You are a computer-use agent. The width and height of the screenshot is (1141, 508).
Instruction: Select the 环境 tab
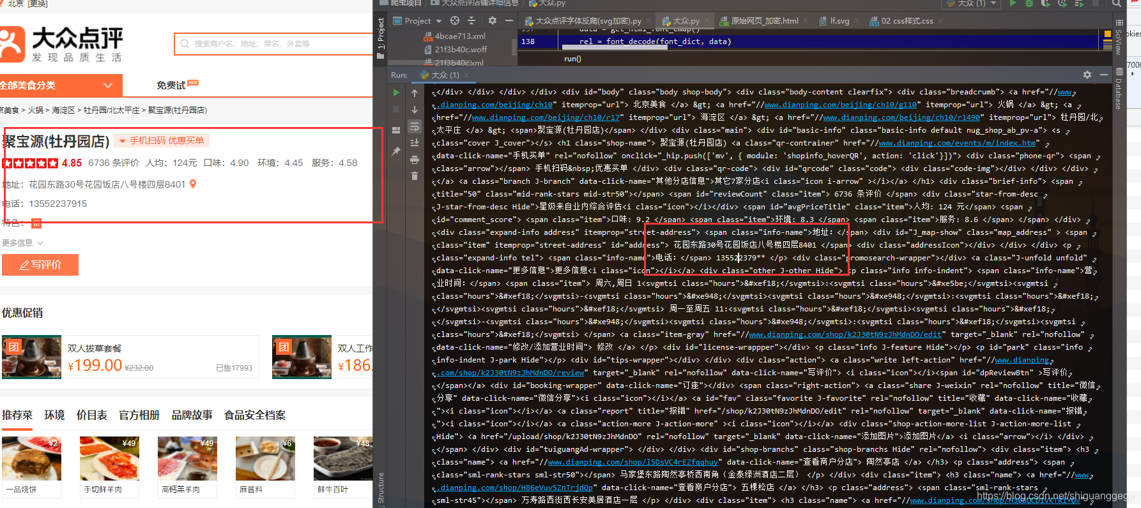click(54, 415)
